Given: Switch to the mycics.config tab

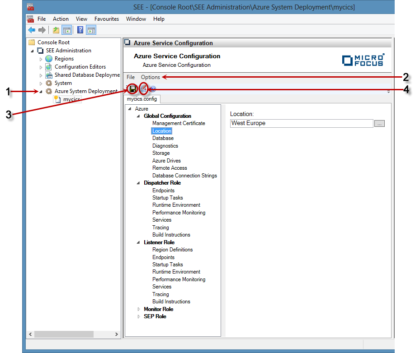Looking at the screenshot, I should [142, 99].
